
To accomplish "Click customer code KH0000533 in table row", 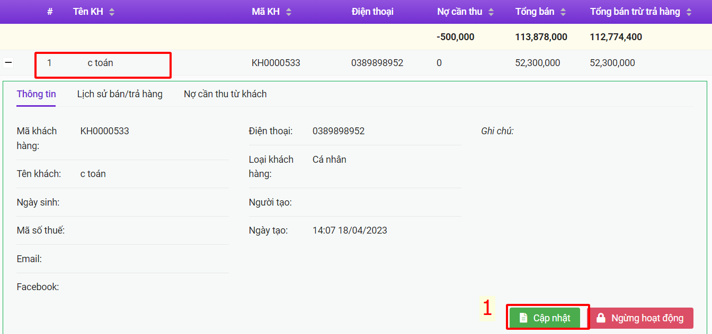I will [276, 63].
